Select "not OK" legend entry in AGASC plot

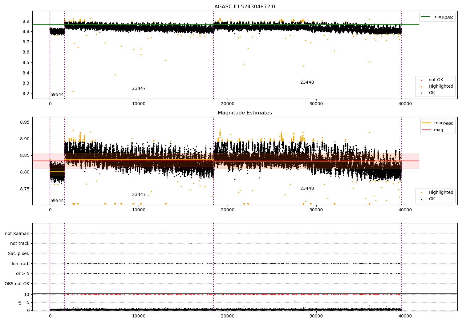coord(436,80)
